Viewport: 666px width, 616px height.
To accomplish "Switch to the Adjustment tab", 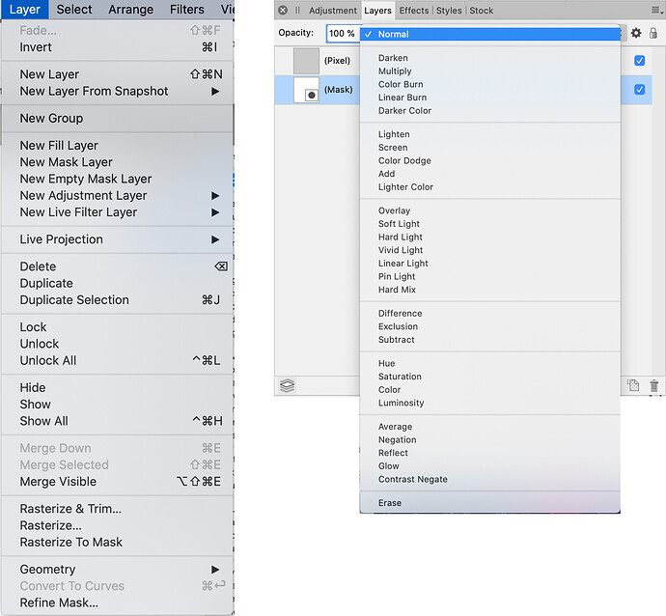I will [x=333, y=11].
